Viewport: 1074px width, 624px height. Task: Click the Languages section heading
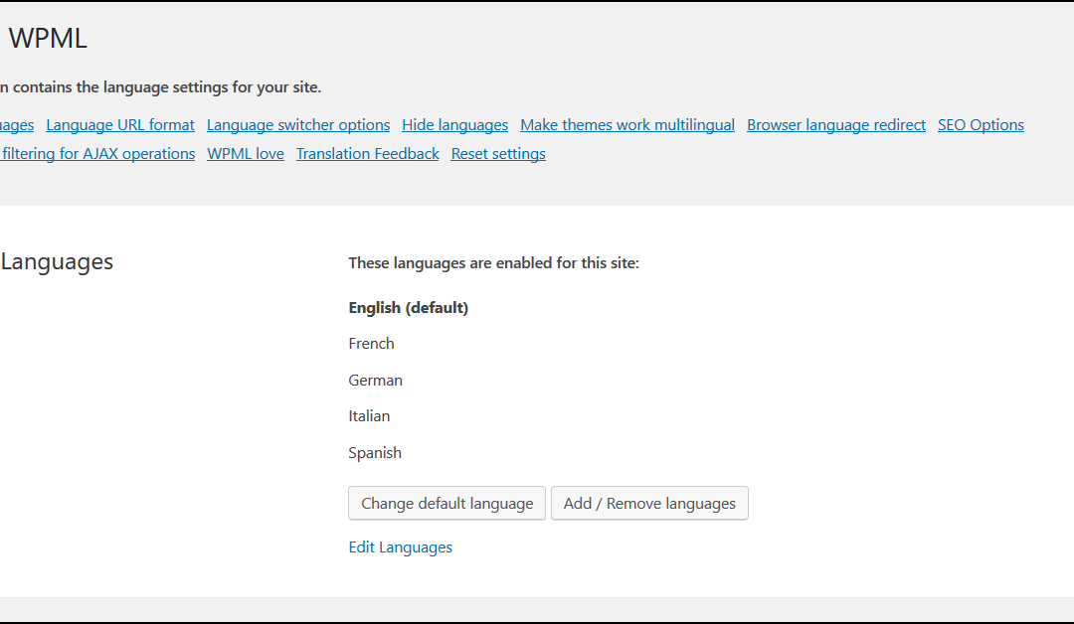(x=57, y=262)
